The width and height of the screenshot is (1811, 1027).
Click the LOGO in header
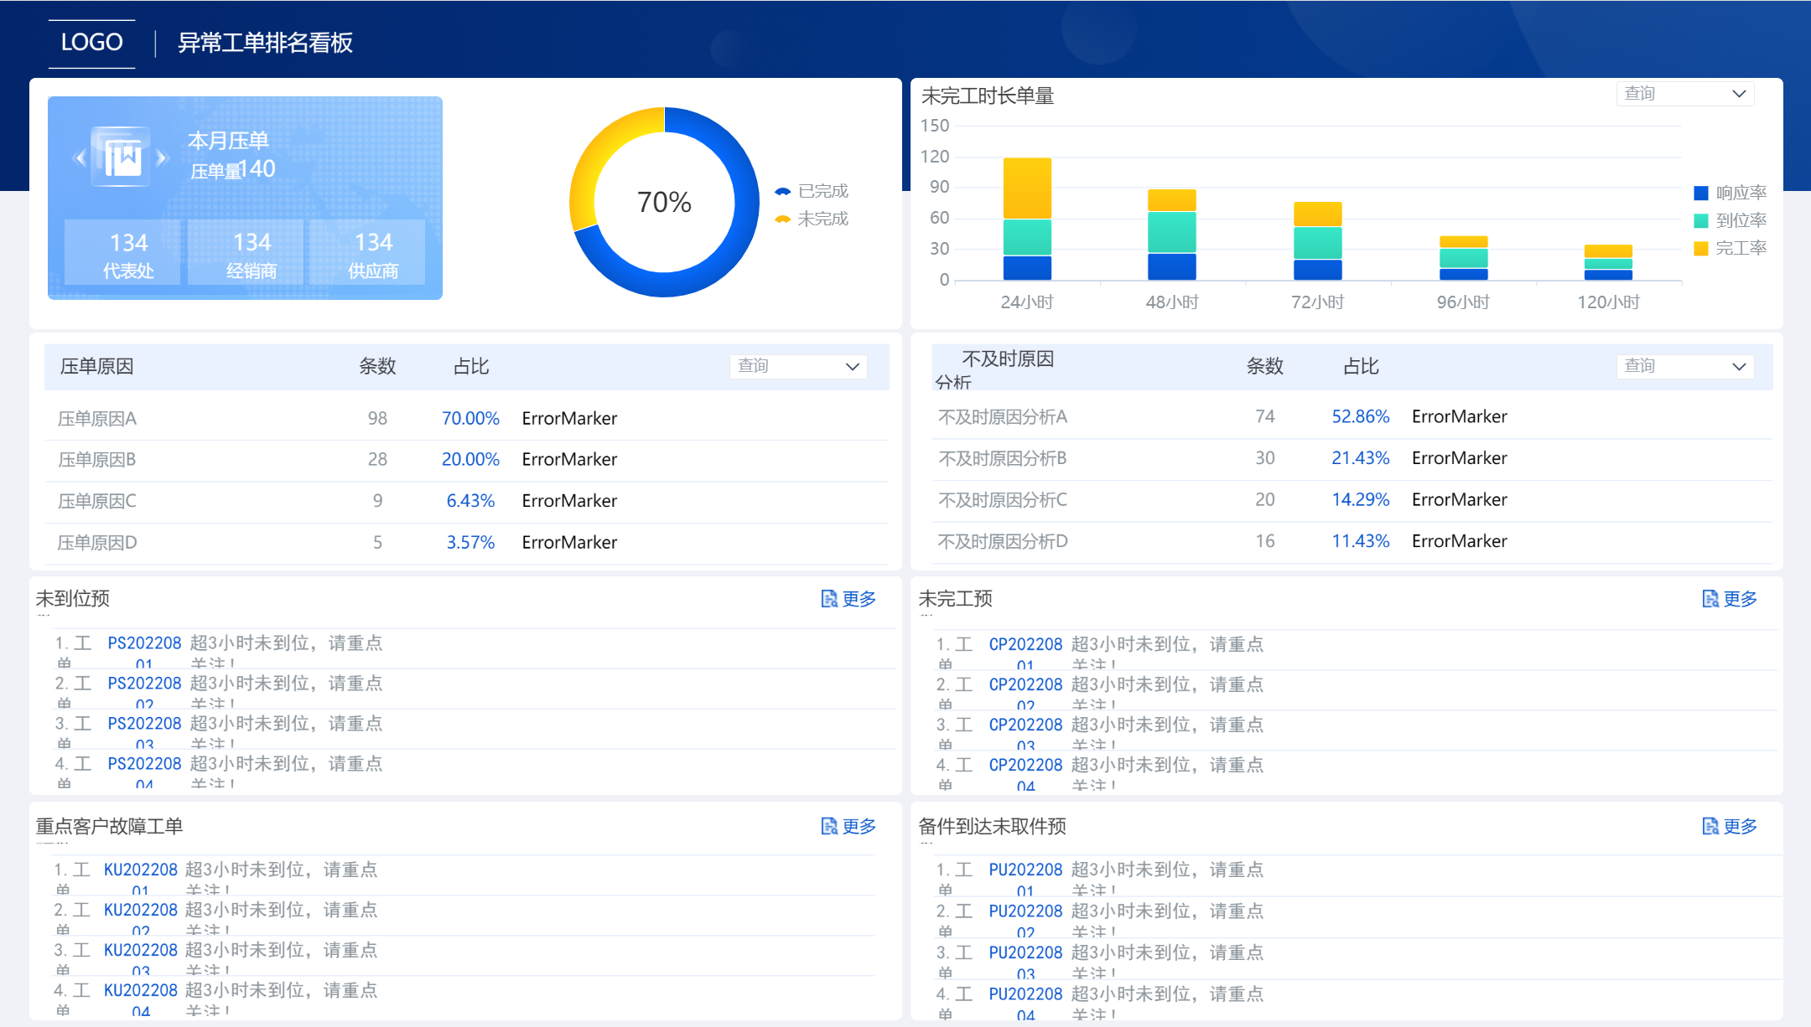click(x=91, y=42)
